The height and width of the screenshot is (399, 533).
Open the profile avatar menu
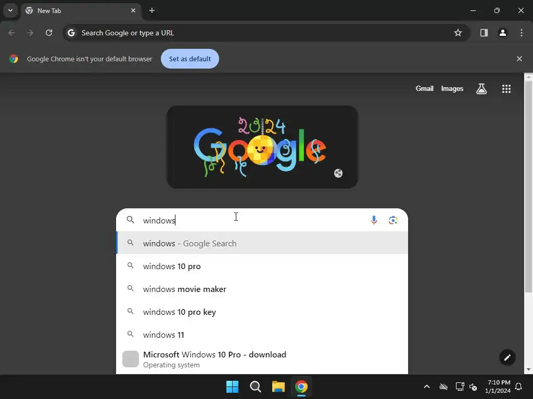(502, 33)
